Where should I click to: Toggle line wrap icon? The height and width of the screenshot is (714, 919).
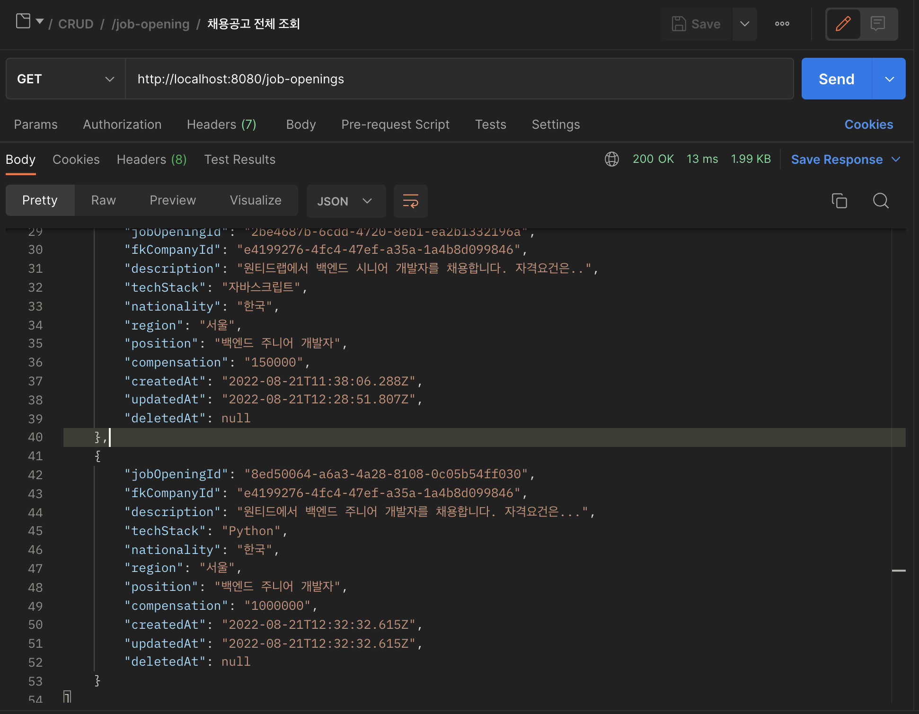[410, 201]
